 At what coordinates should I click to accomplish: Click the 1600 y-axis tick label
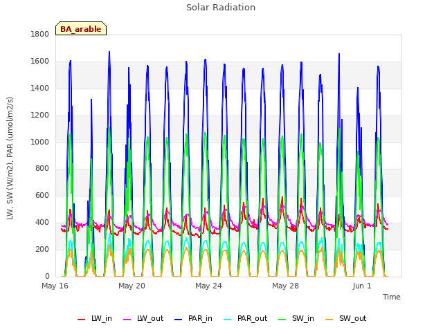(40, 61)
